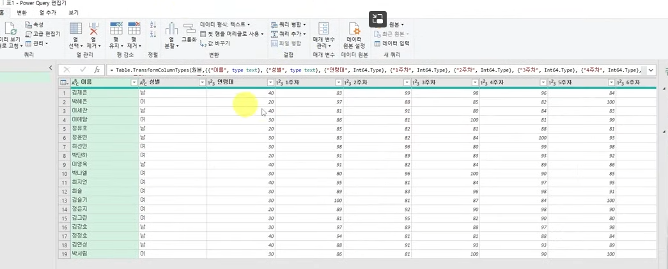Select the 5주차 column header
Screen dimensions: 668x269
[582, 82]
